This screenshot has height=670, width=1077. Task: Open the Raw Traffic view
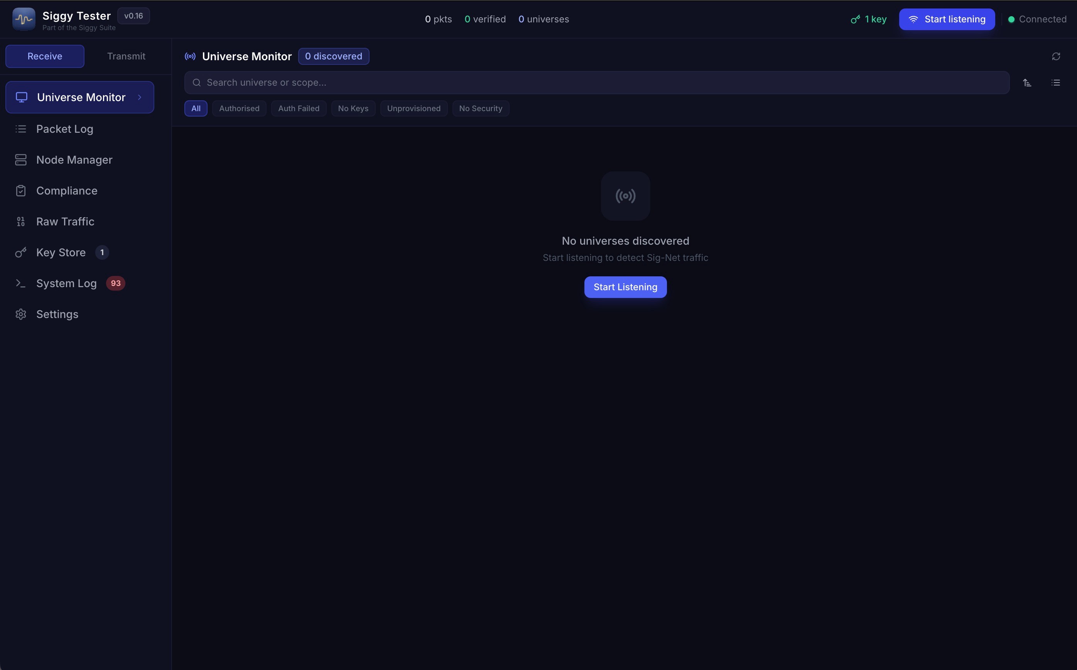pos(65,222)
